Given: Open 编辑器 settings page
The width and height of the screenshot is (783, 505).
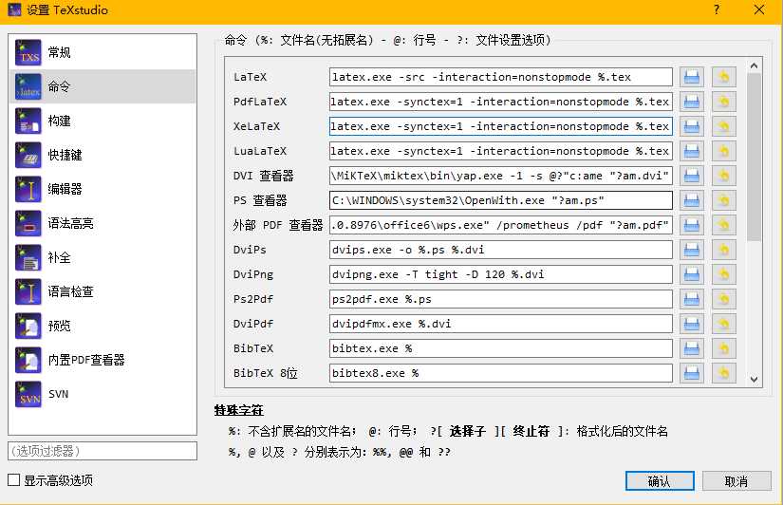Looking at the screenshot, I should coord(103,189).
